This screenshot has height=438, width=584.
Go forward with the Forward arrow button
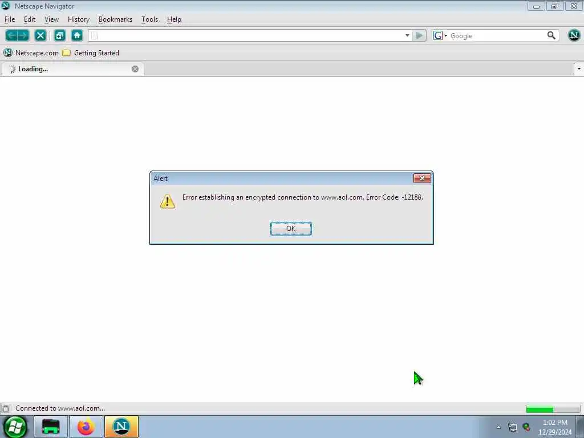(x=23, y=35)
